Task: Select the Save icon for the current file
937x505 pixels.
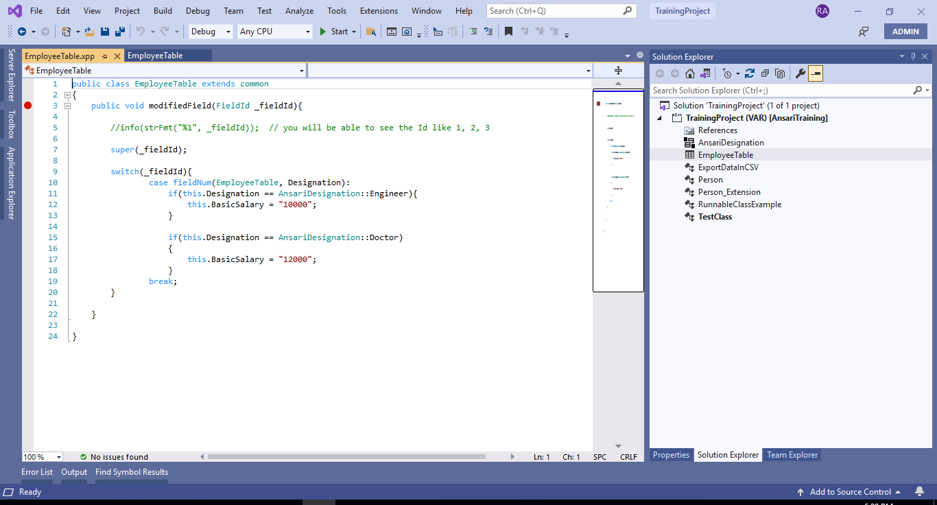Action: pos(104,31)
